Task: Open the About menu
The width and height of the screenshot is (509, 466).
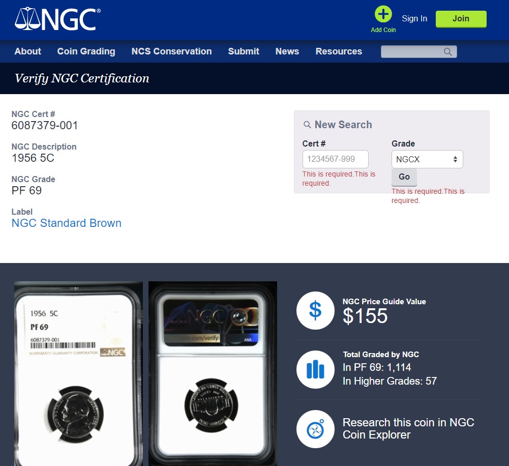Action: (27, 51)
